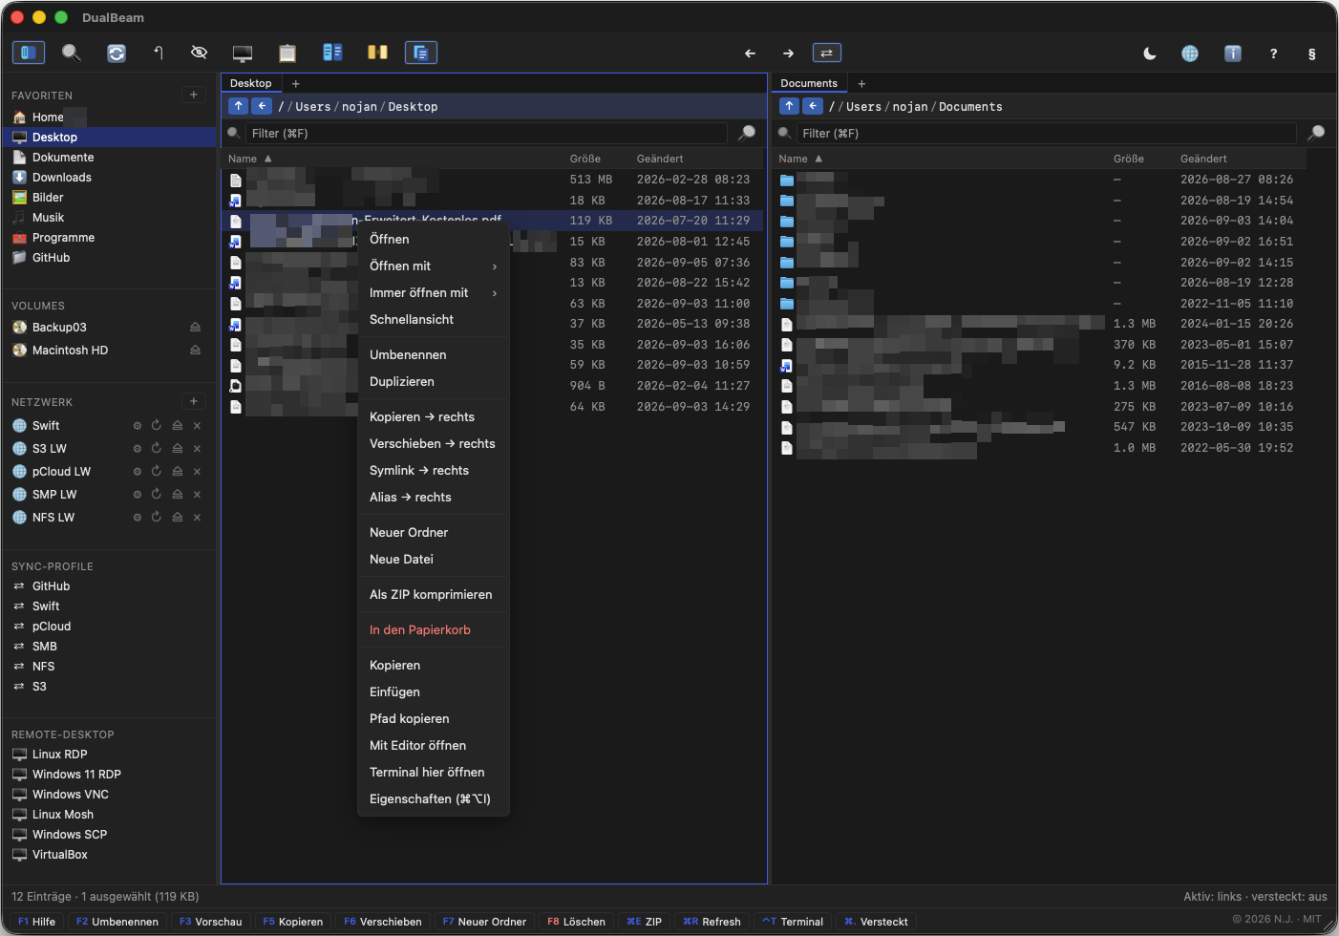This screenshot has height=936, width=1339.
Task: Click the clipboard icon in the toolbar
Action: click(287, 53)
